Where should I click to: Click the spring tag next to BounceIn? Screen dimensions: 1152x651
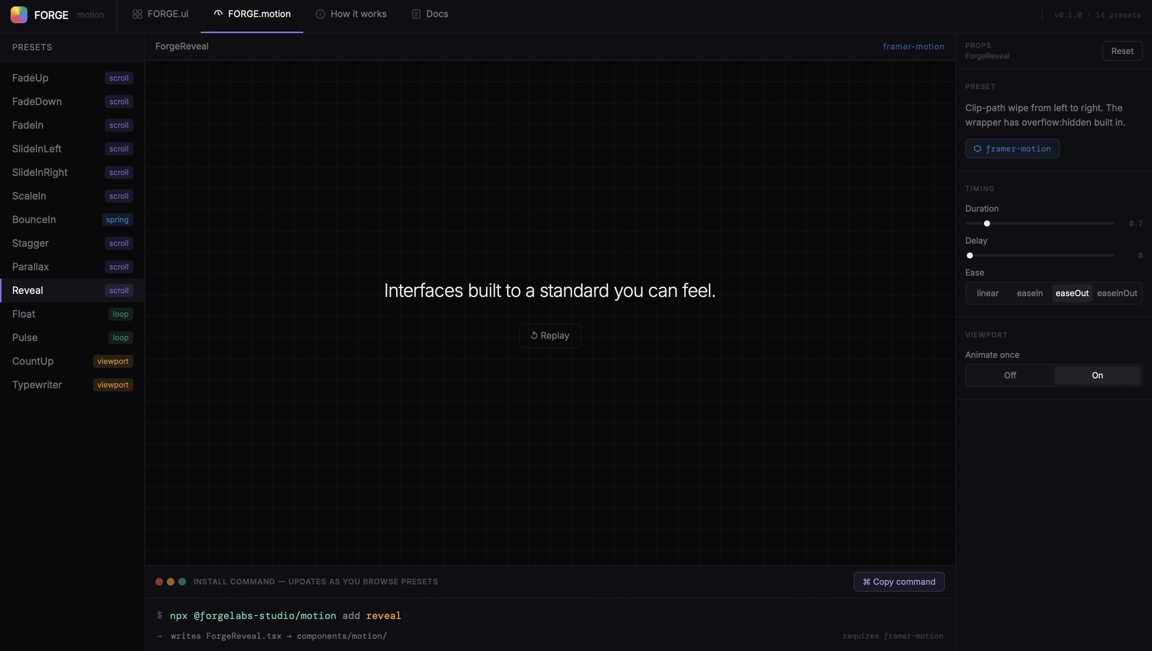point(117,220)
